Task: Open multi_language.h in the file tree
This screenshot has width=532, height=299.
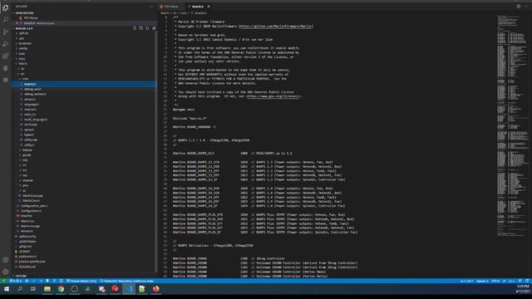Action: point(36,120)
